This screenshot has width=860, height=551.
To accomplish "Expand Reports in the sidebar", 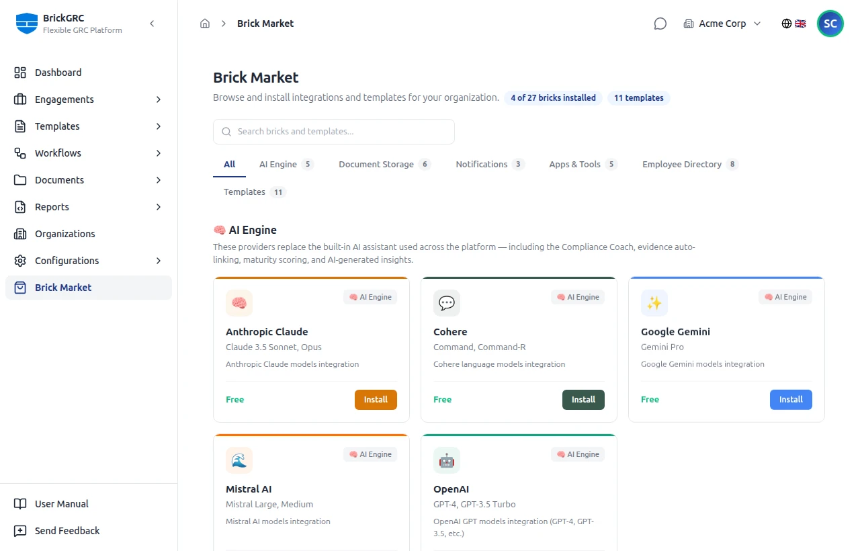I will tap(159, 206).
